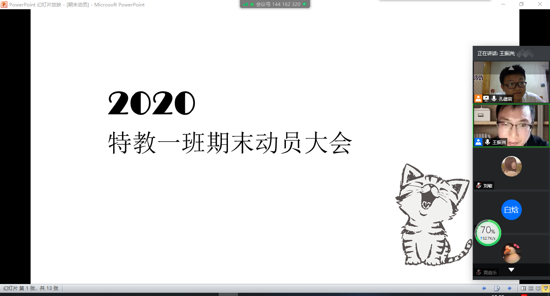This screenshot has height=296, width=550.
Task: Open the slide show popup menu icon
Action: coord(497,288)
